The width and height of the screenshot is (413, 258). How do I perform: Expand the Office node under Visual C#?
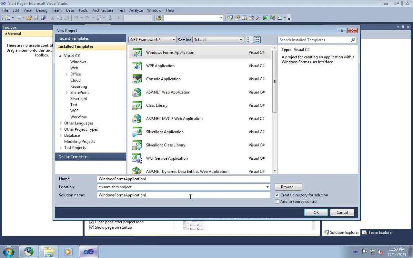67,74
